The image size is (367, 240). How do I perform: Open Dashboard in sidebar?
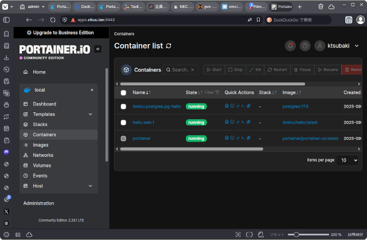point(58,104)
